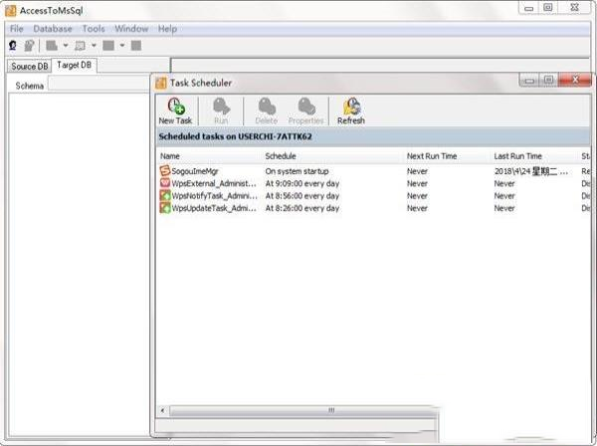Viewport: 597px width, 446px height.
Task: Click New Task in Task Scheduler
Action: point(175,111)
